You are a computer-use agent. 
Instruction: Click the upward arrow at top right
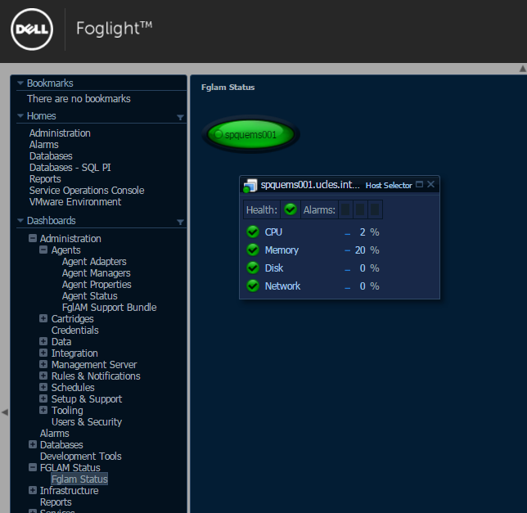tap(523, 69)
